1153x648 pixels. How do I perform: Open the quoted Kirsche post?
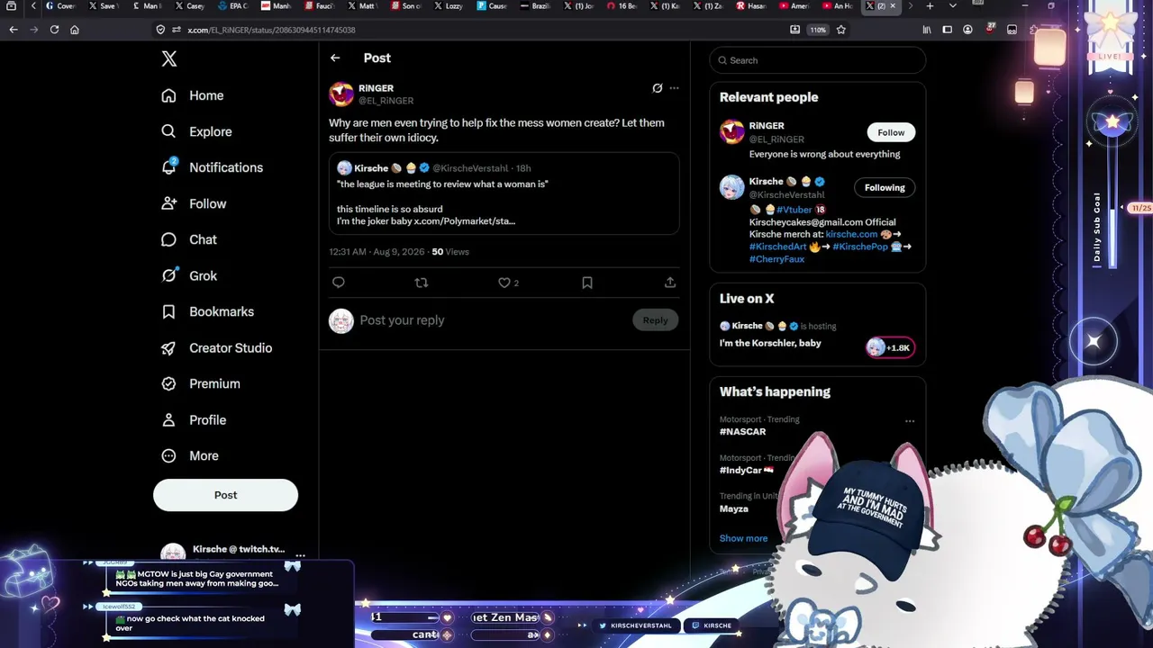pyautogui.click(x=504, y=193)
